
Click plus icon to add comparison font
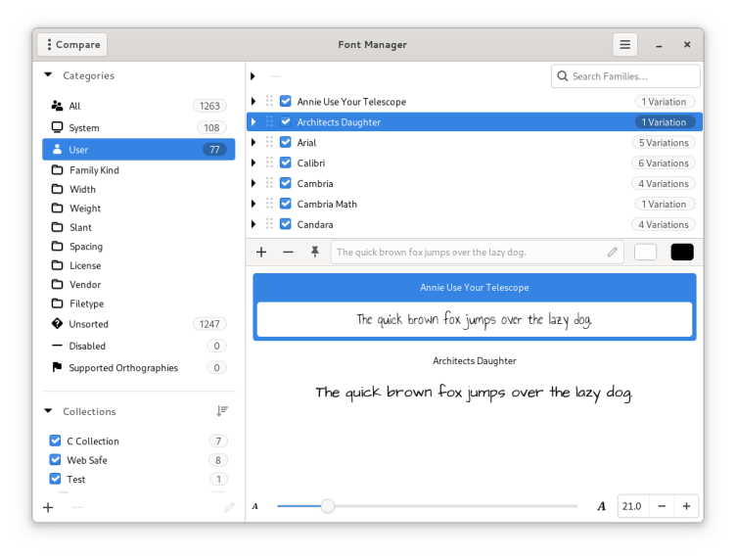pyautogui.click(x=261, y=252)
